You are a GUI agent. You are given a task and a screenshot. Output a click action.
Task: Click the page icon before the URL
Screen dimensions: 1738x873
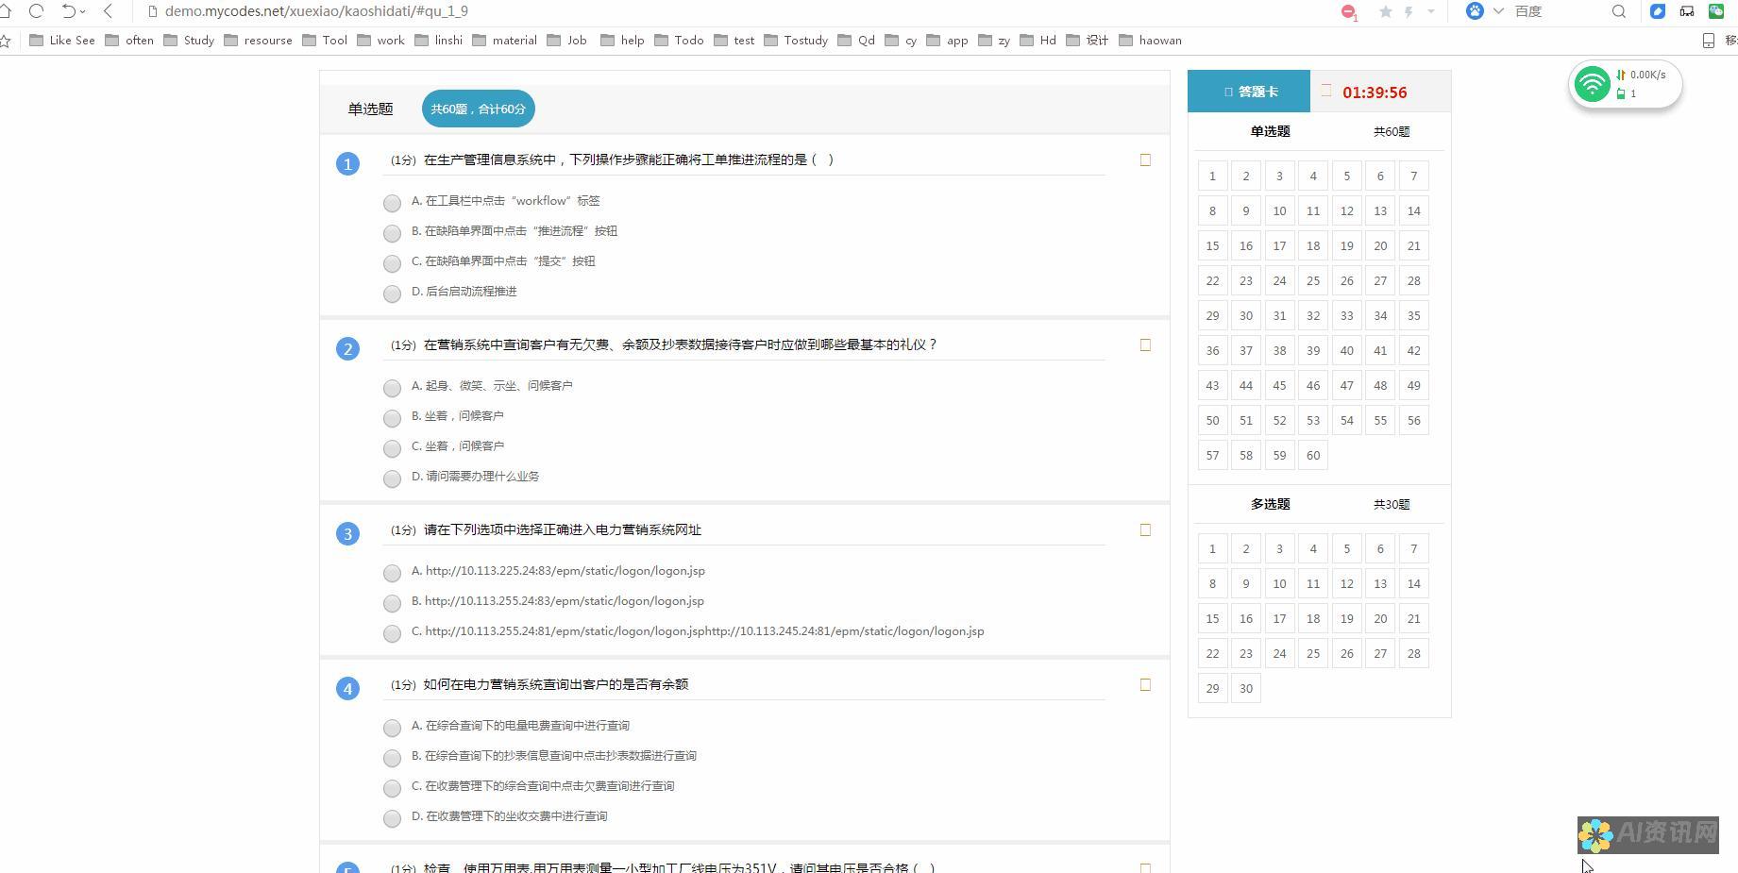(x=151, y=11)
